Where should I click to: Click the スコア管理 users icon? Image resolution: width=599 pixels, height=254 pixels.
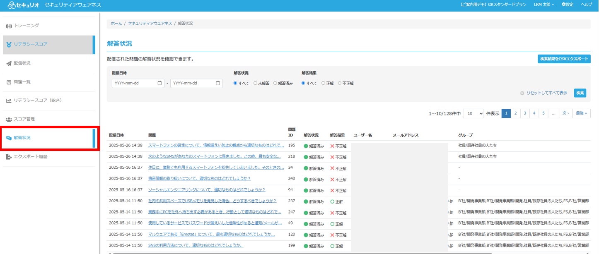click(x=9, y=119)
